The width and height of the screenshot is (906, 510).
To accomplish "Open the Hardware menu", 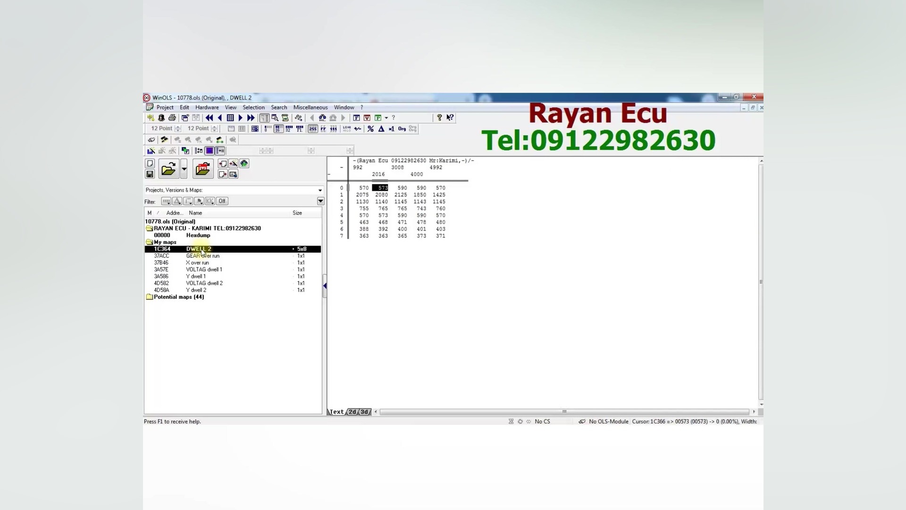I will pyautogui.click(x=207, y=107).
